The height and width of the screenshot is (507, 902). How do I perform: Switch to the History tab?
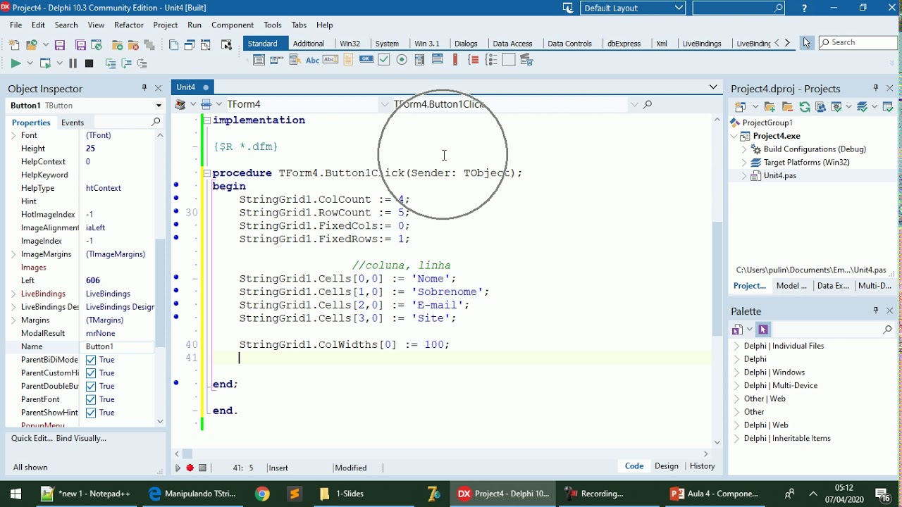pyautogui.click(x=702, y=466)
